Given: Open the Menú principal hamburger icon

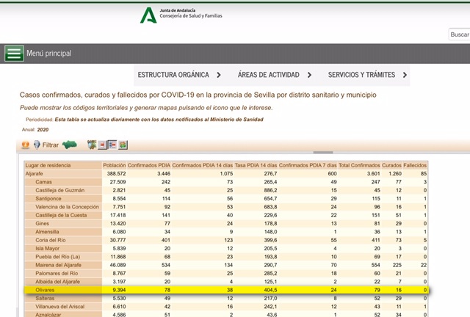Looking at the screenshot, I should 14,54.
